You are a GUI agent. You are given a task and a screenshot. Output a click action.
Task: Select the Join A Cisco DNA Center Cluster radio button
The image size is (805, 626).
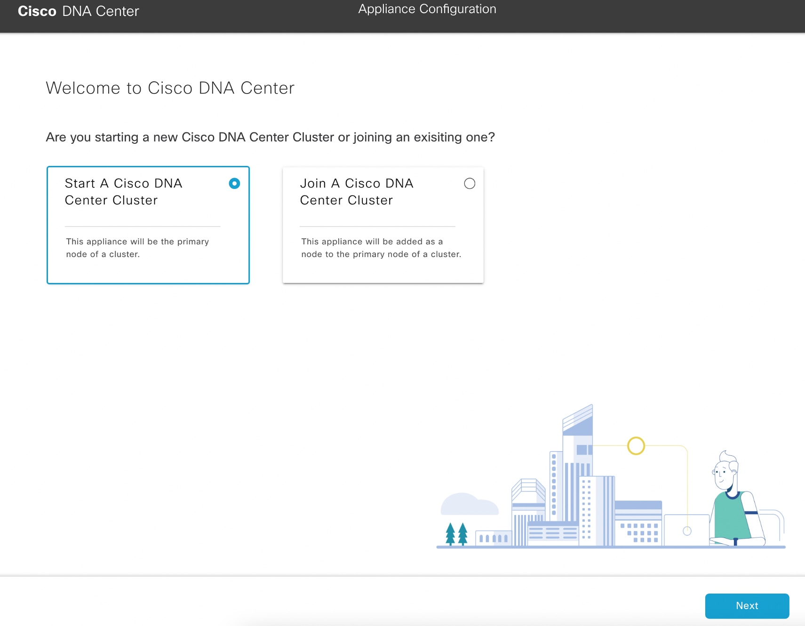pyautogui.click(x=470, y=183)
